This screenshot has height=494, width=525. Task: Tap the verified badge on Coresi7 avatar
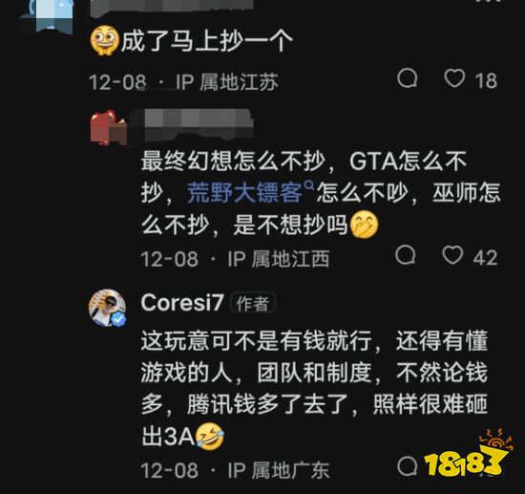(119, 319)
